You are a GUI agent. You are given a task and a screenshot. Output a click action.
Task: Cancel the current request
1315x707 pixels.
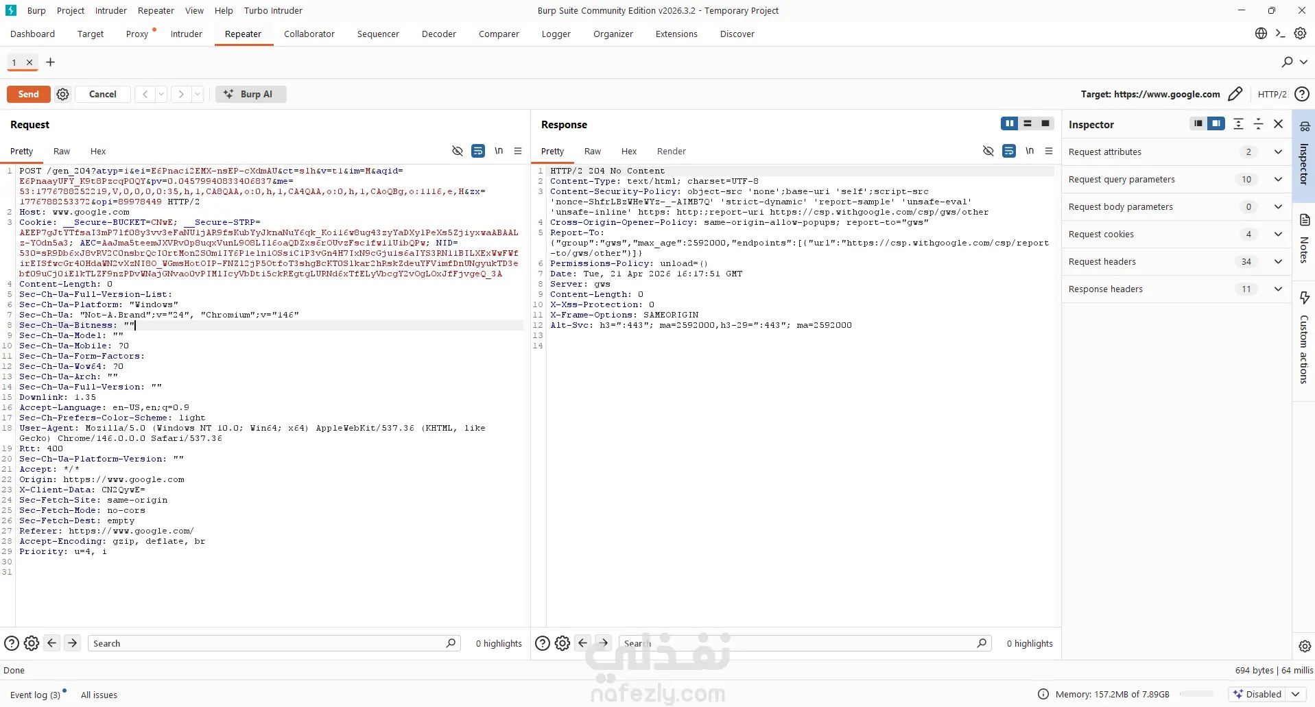click(102, 94)
